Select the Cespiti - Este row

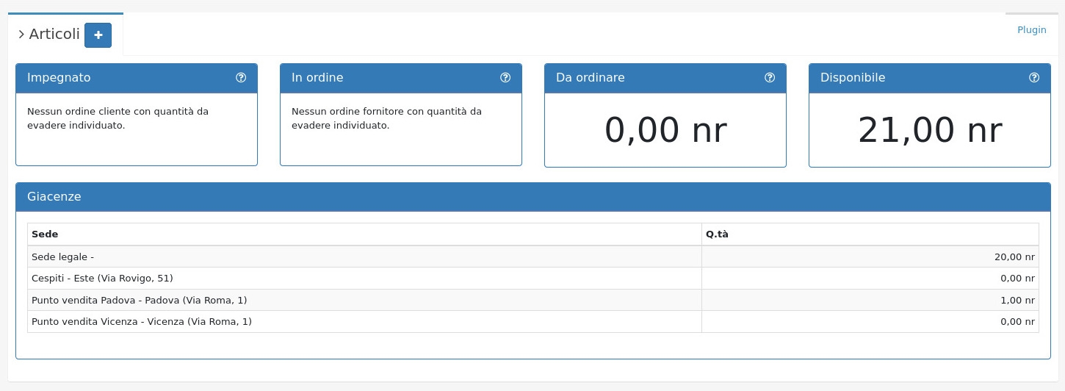tap(102, 279)
